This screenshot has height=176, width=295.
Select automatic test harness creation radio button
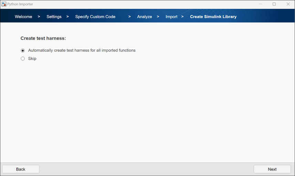23,50
